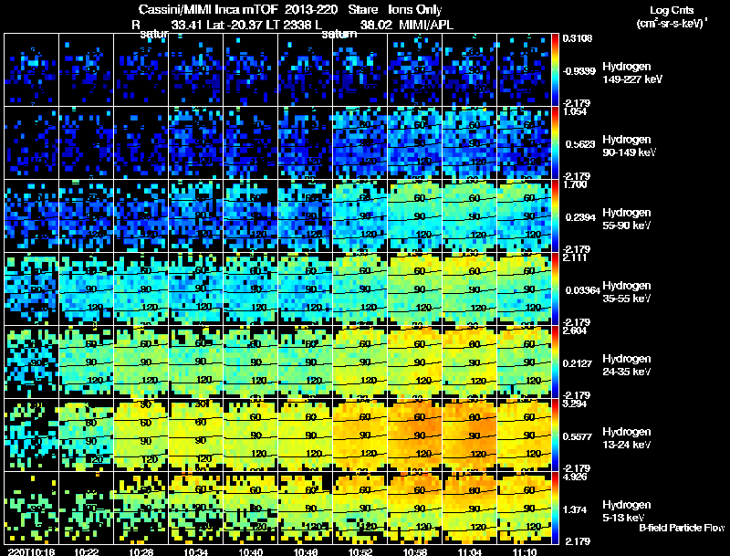The image size is (730, 556).
Task: Click the plot title 'Cassini/MIMI Inca mTOF'
Action: [208, 9]
